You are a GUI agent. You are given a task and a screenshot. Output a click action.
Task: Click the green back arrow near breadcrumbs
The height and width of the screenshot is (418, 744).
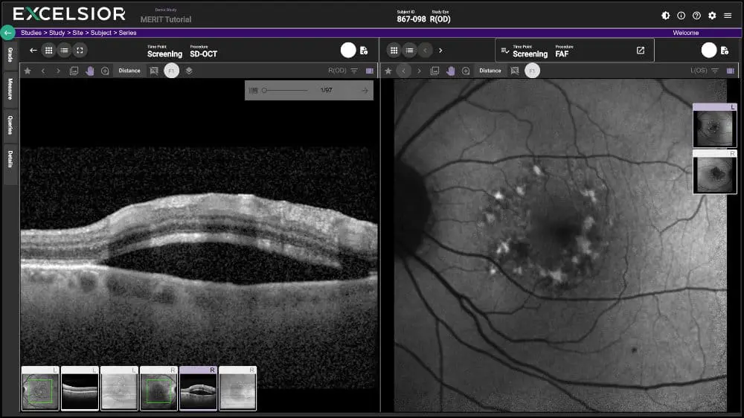coord(7,33)
